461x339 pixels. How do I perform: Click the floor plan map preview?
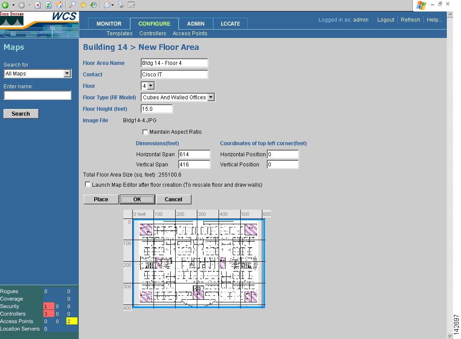(199, 264)
